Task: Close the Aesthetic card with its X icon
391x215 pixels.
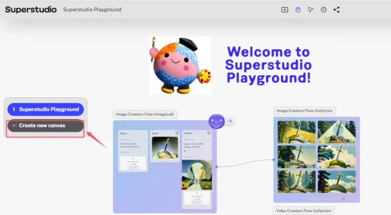Action: 208,133
